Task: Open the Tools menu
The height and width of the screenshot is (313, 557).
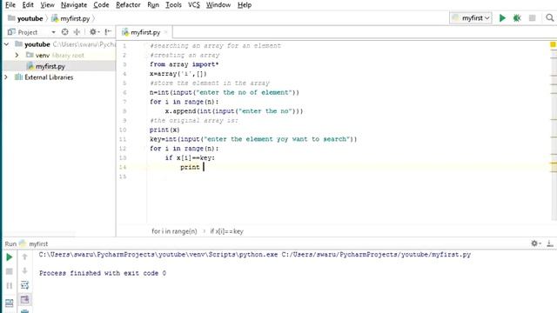Action: coord(173,5)
